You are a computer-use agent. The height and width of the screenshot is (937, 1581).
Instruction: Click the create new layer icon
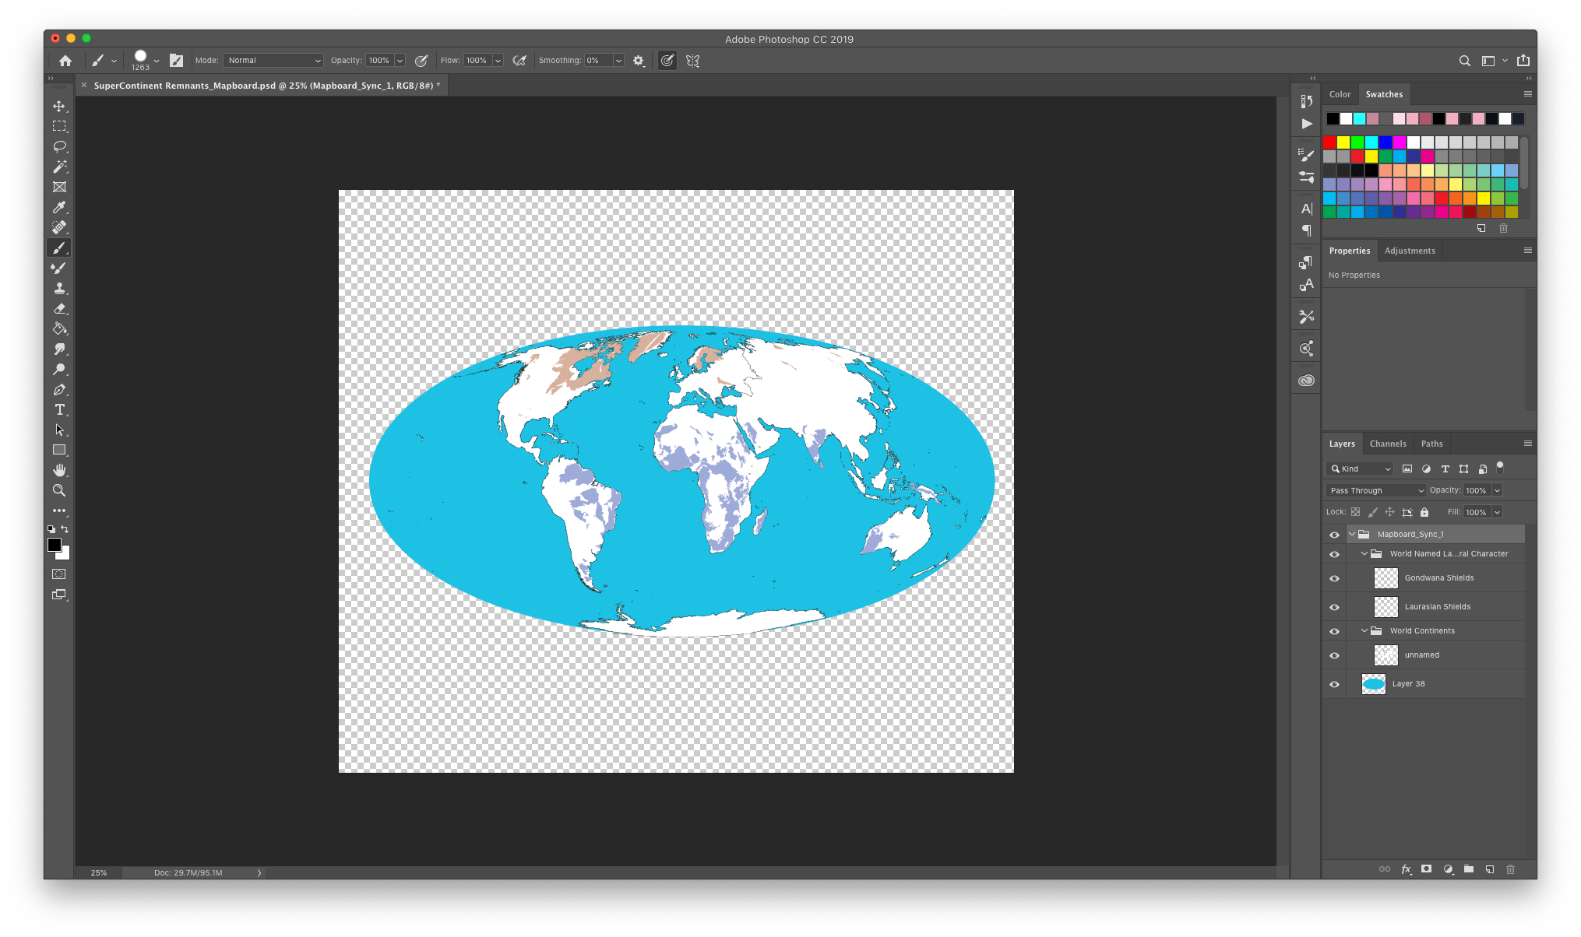point(1489,869)
